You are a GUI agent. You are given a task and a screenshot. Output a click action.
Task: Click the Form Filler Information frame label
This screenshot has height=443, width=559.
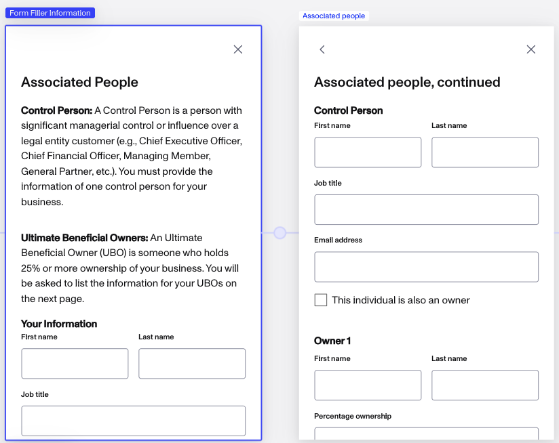(50, 12)
